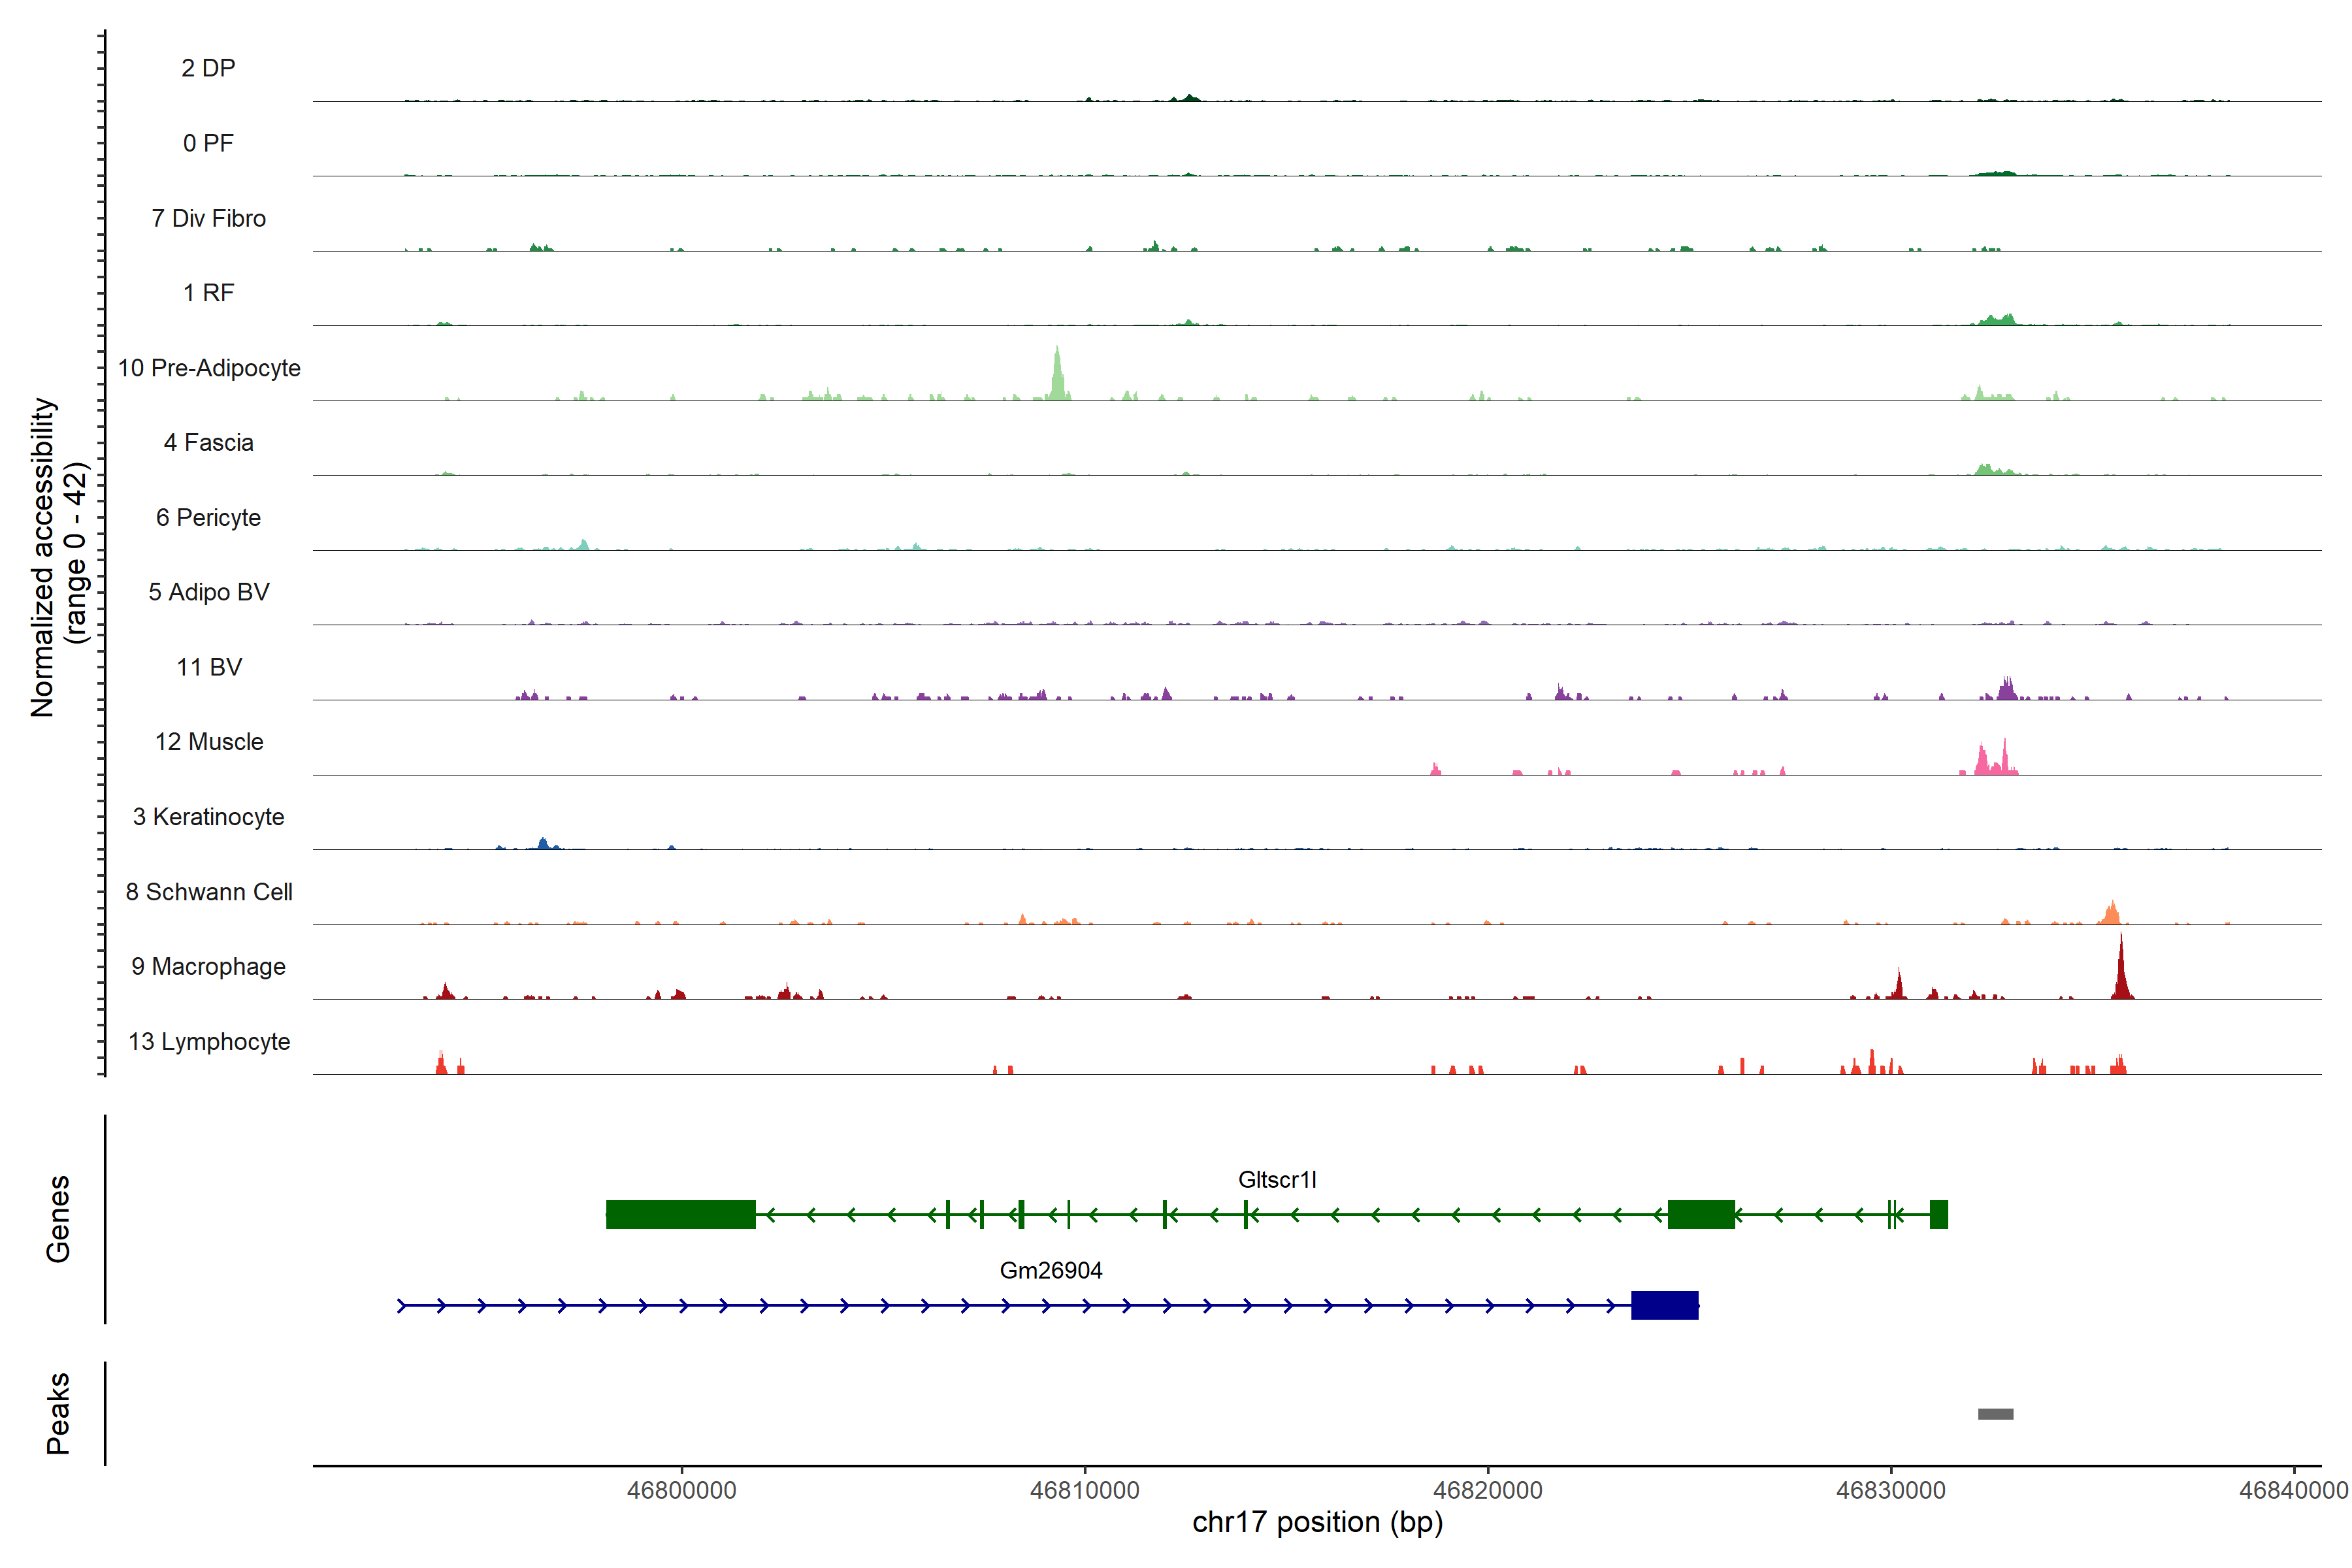Click the tall Pre-Adipocyte accessibility peak
The width and height of the screenshot is (2352, 1568).
pos(1058,378)
